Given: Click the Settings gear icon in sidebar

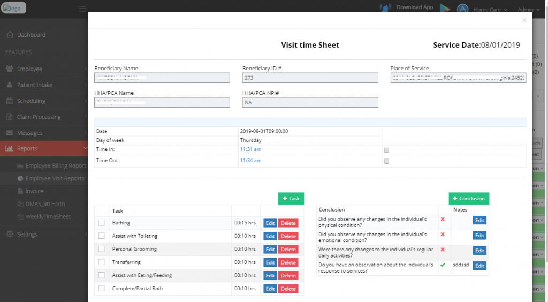Looking at the screenshot, I should (10, 234).
